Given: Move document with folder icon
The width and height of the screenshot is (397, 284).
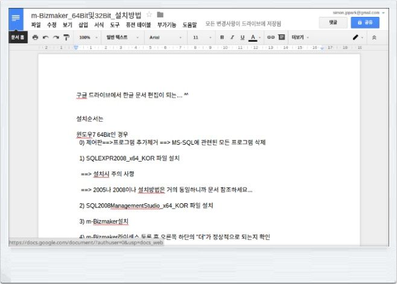Looking at the screenshot, I should click(160, 14).
